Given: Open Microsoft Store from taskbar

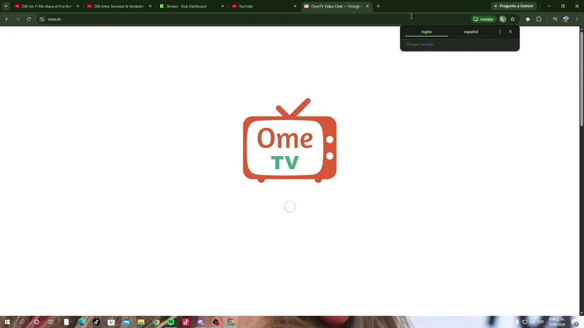Looking at the screenshot, I should (x=111, y=322).
